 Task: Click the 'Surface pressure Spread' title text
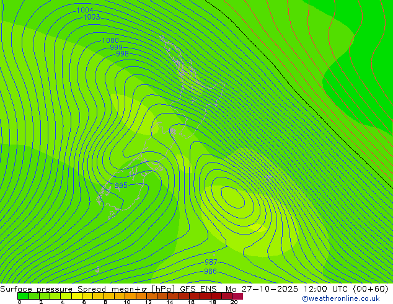(53, 289)
